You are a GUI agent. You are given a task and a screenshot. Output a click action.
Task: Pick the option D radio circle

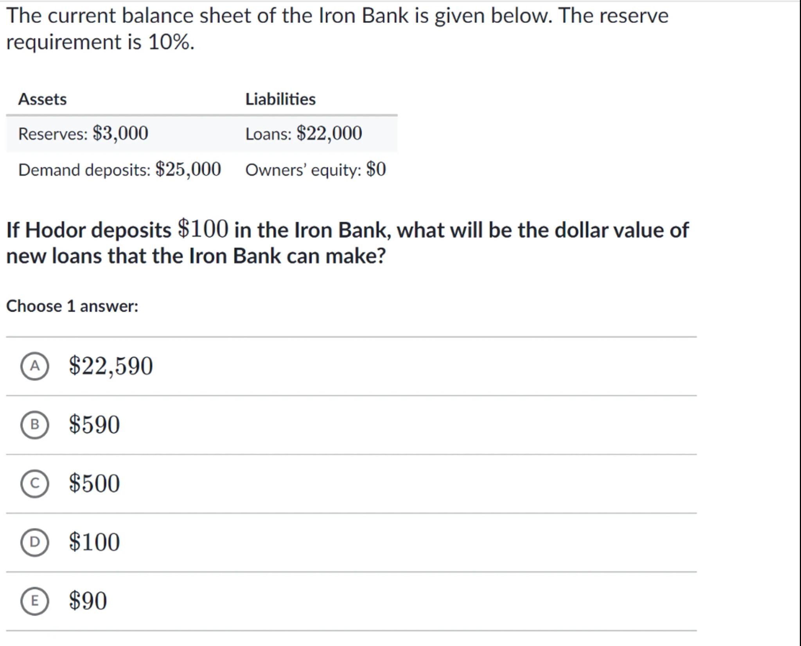(x=35, y=542)
